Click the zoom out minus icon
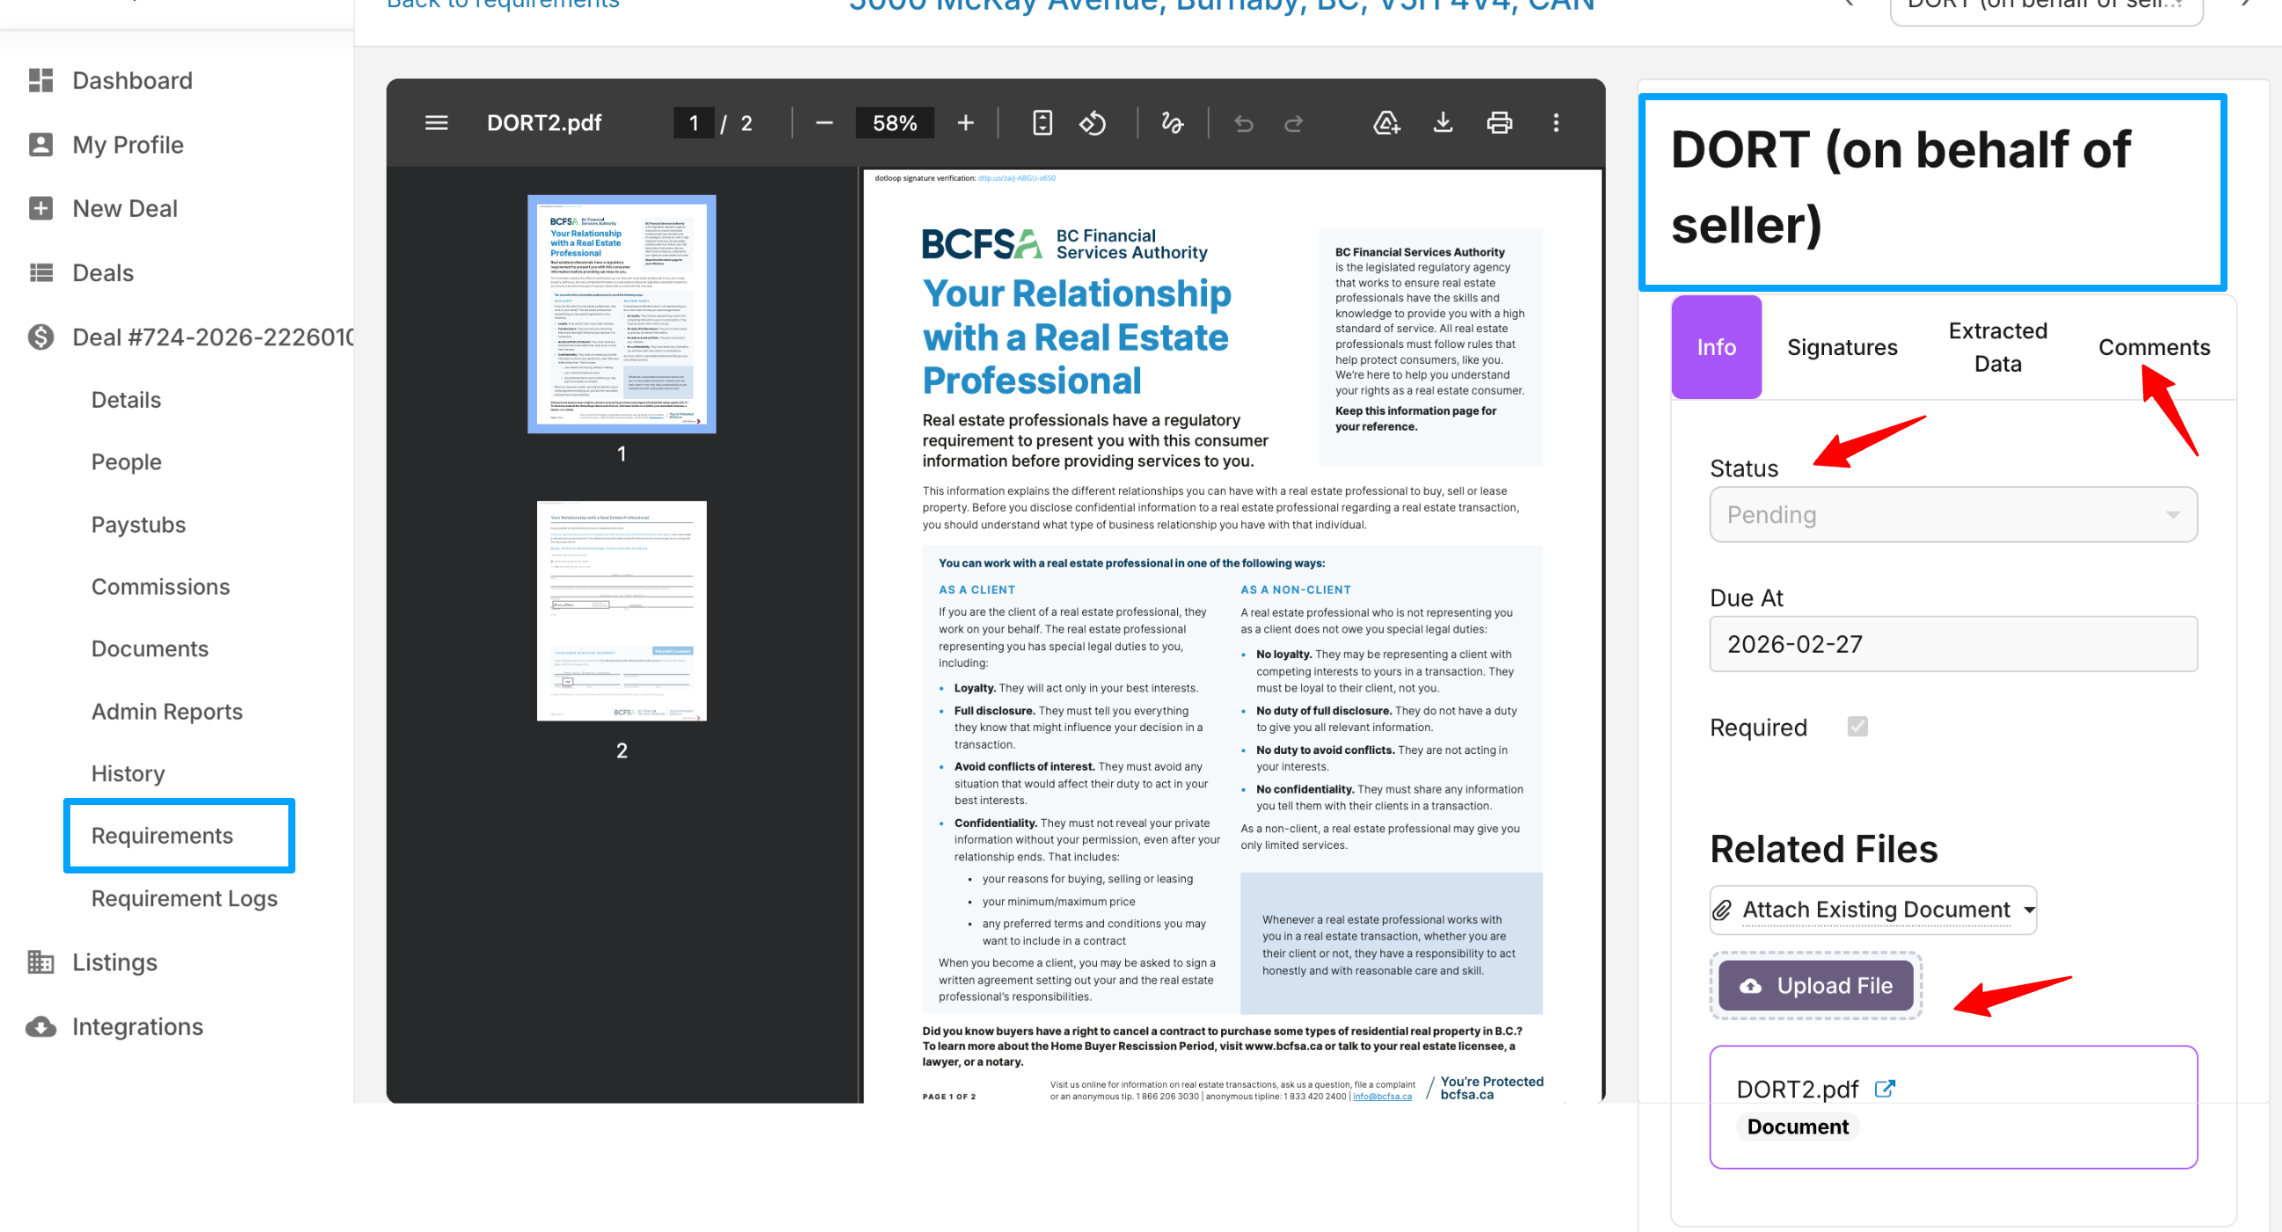Screen dimensions: 2282x1232 point(823,123)
